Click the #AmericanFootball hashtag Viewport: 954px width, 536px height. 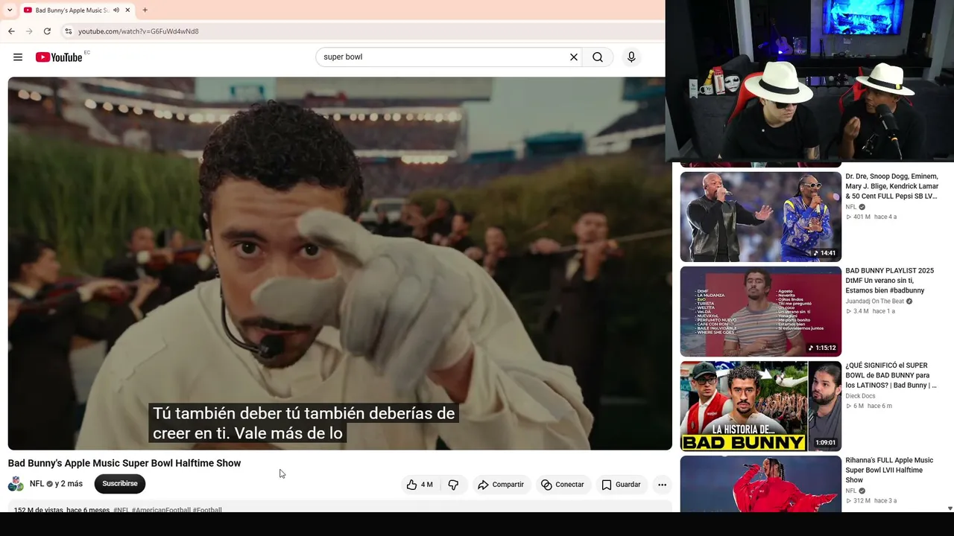click(160, 510)
